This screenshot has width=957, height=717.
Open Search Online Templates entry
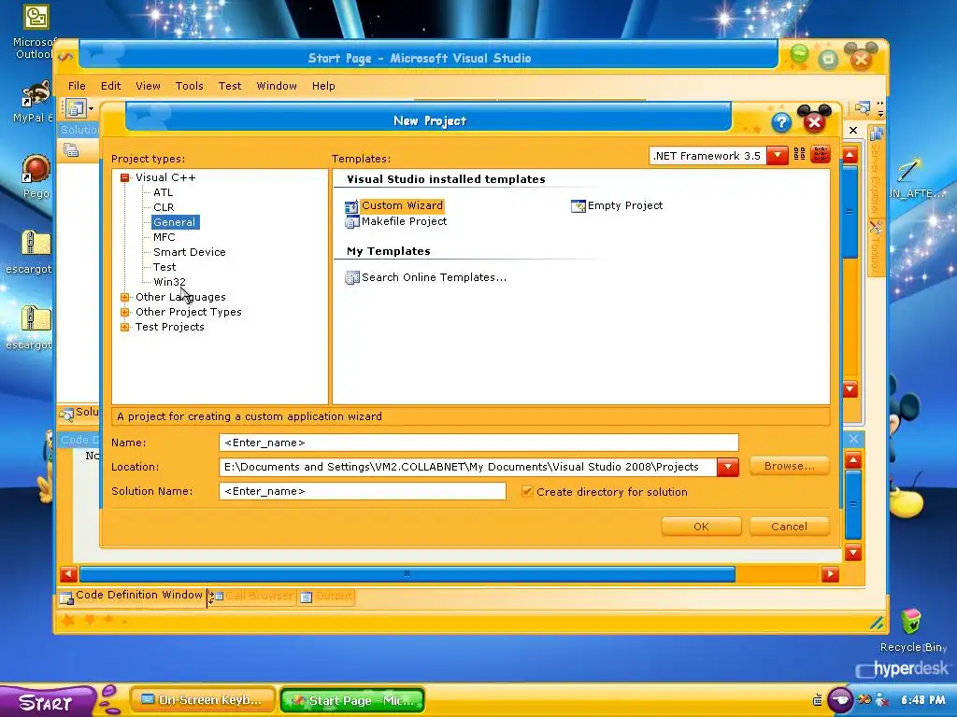point(425,277)
